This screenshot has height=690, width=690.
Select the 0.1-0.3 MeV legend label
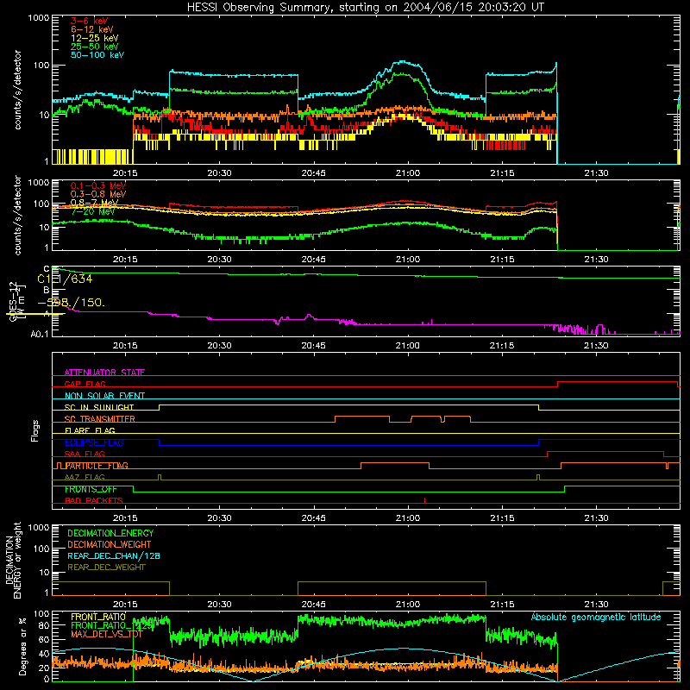tap(98, 185)
